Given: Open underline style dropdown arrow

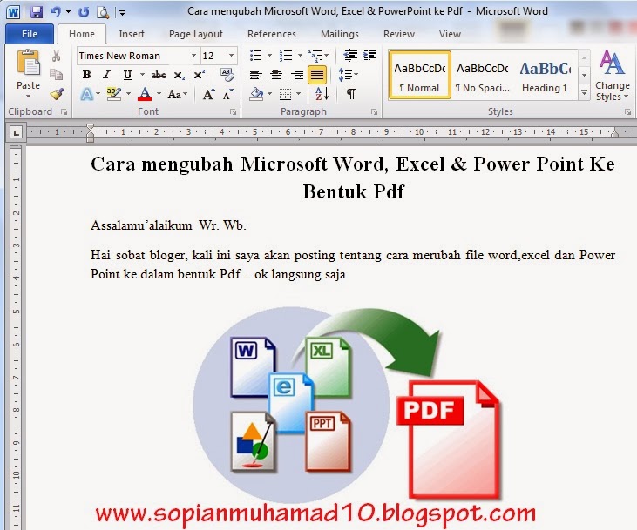Looking at the screenshot, I should (142, 75).
